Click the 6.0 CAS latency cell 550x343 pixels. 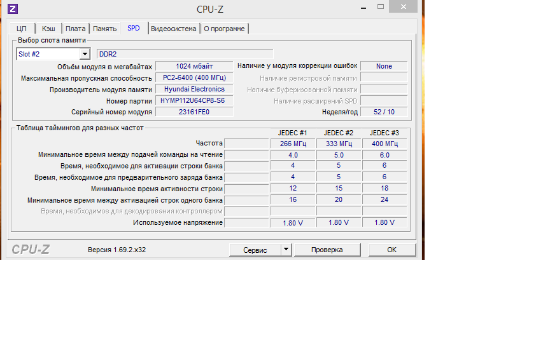384,155
